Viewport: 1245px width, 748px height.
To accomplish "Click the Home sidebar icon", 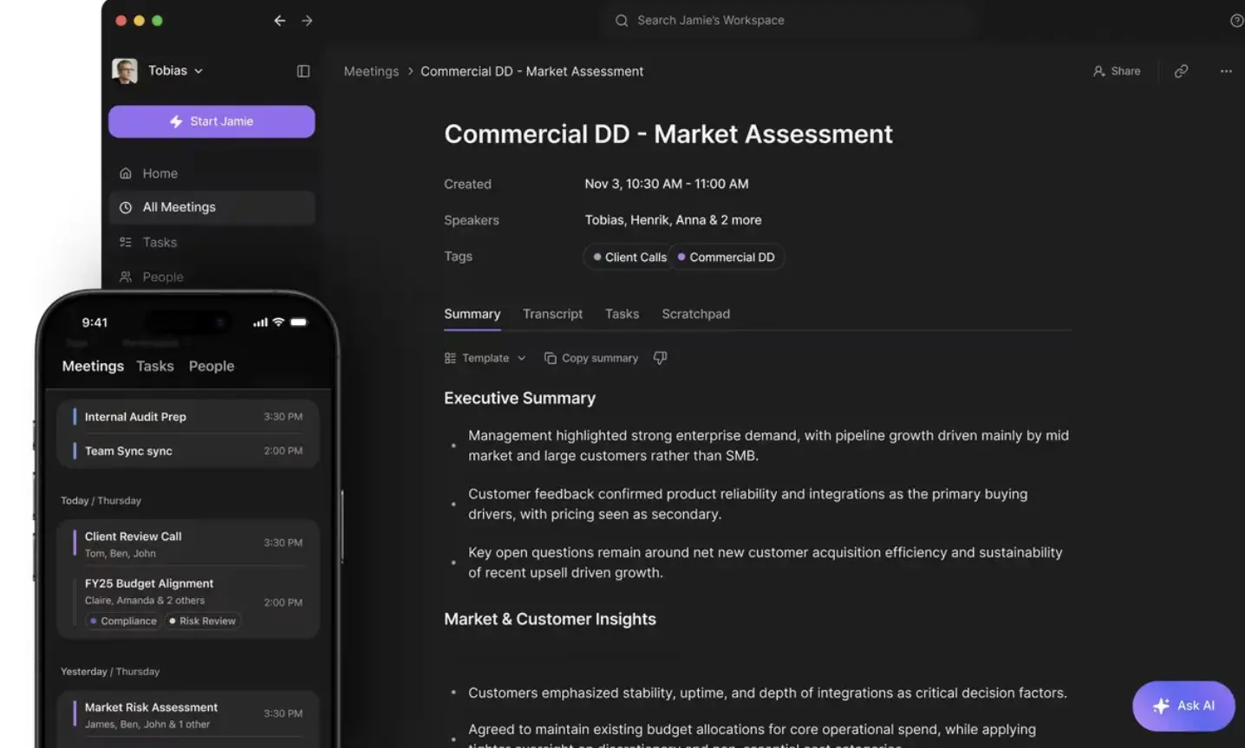I will click(x=126, y=173).
